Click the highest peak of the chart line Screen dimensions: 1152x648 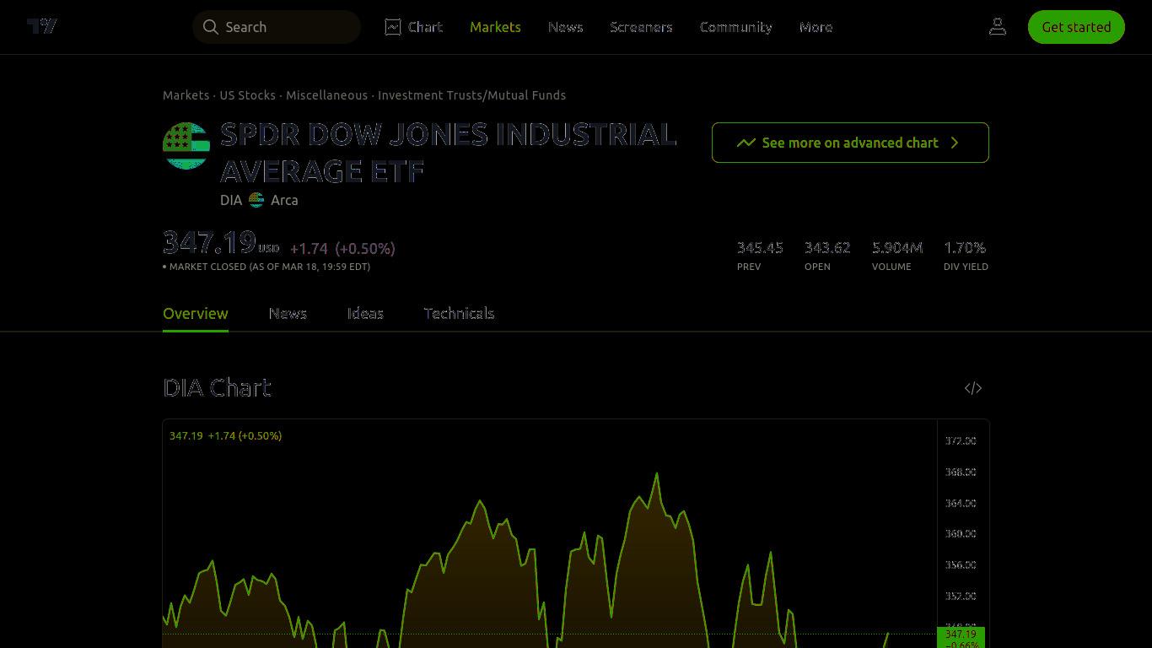click(657, 474)
